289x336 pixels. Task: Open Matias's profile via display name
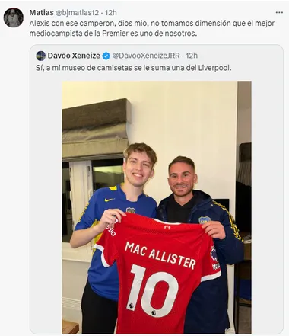(41, 12)
